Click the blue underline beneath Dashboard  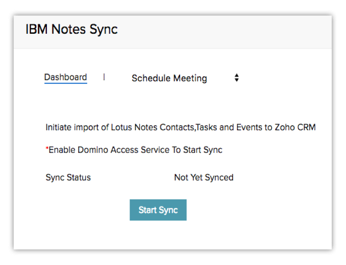tap(66, 83)
